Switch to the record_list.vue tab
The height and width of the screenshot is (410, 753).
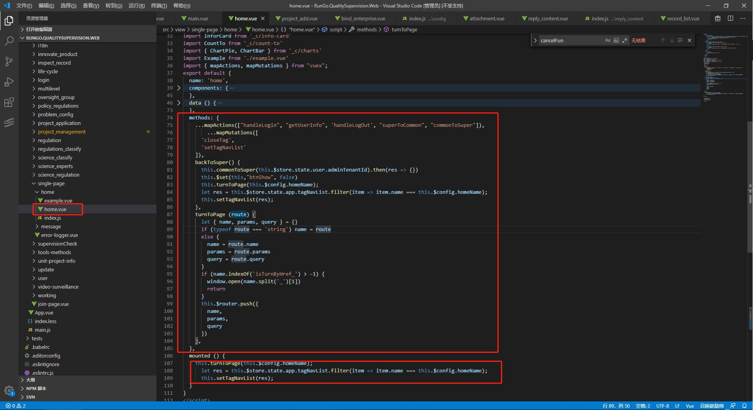[x=680, y=18]
